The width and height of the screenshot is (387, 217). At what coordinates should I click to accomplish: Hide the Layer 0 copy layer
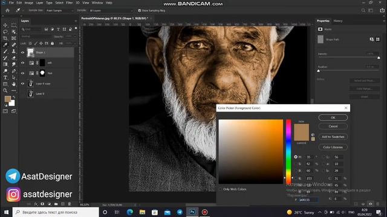click(22, 84)
